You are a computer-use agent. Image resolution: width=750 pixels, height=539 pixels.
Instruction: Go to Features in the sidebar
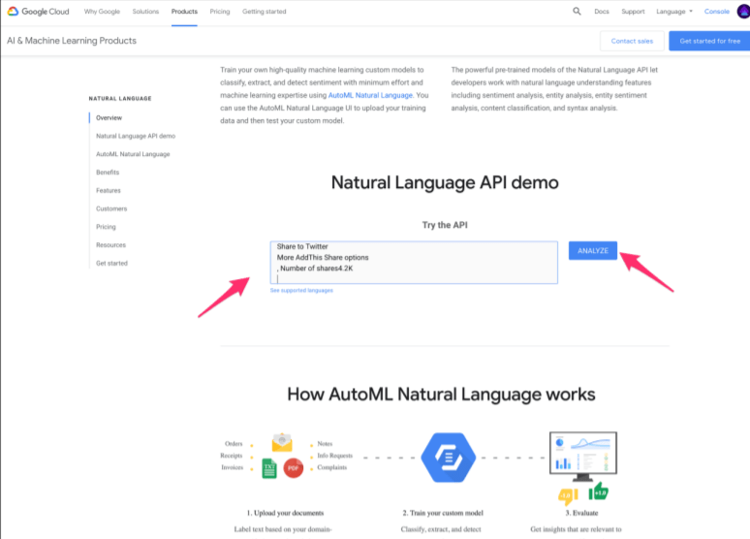[109, 191]
